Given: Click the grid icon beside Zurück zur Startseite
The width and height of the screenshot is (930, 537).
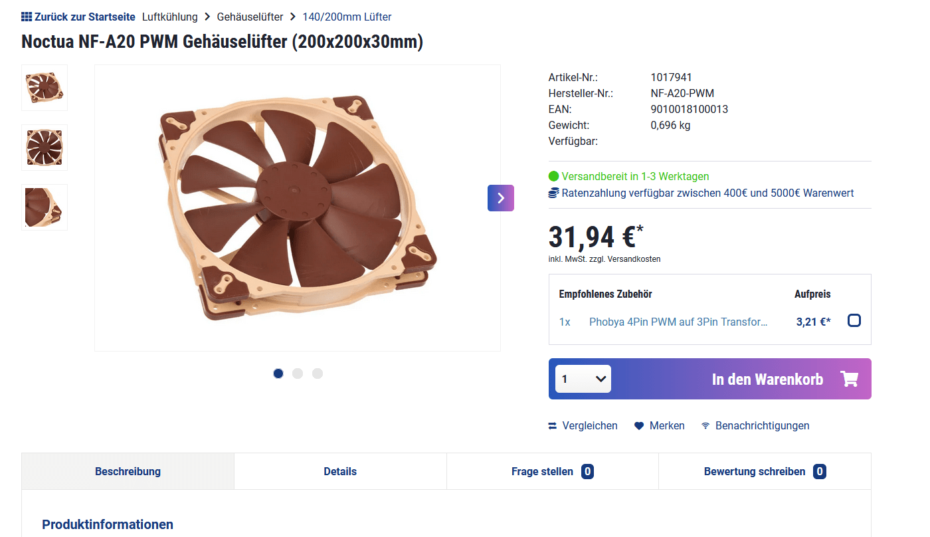Looking at the screenshot, I should (x=27, y=17).
